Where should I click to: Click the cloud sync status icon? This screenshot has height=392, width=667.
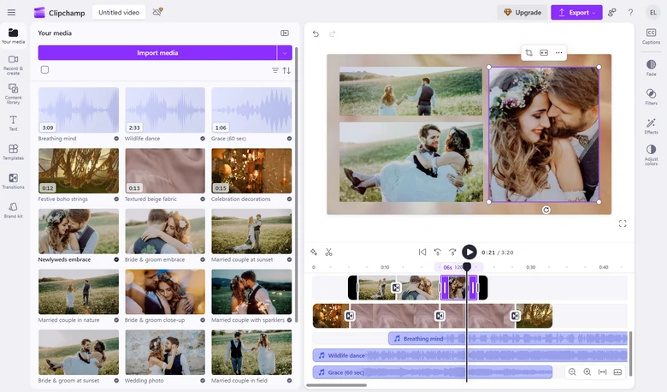click(157, 12)
